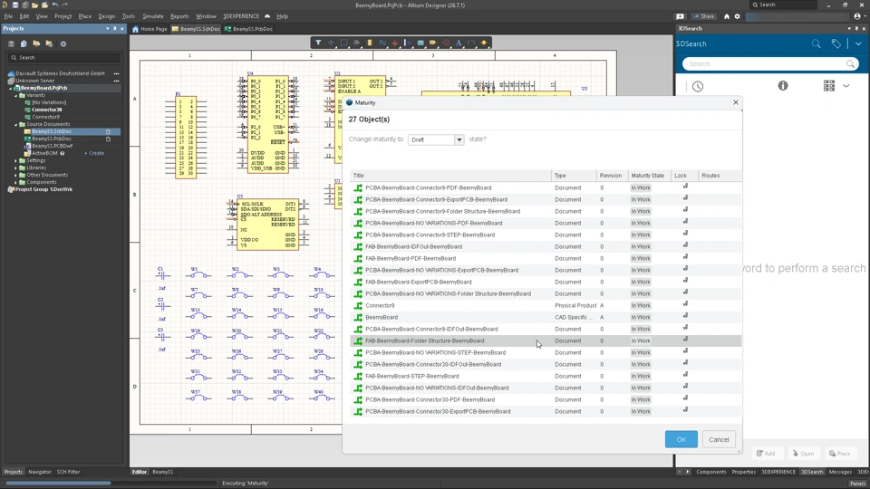
Task: Expand the Libraries folder
Action: click(x=16, y=168)
